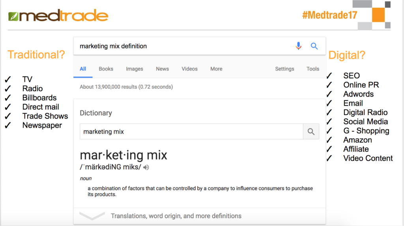Screen dimensions: 404x226
Task: Open the Tools menu
Action: point(313,69)
